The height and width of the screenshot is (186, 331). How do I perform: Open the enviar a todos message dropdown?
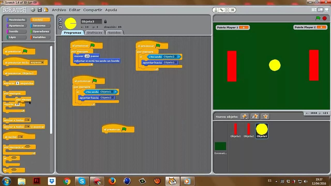click(x=28, y=120)
